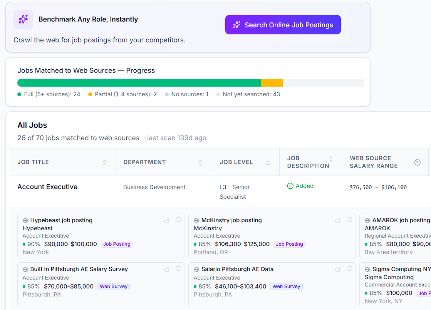Click Web Survey tag on Salario card
This screenshot has height=310, width=431.
[x=286, y=287]
